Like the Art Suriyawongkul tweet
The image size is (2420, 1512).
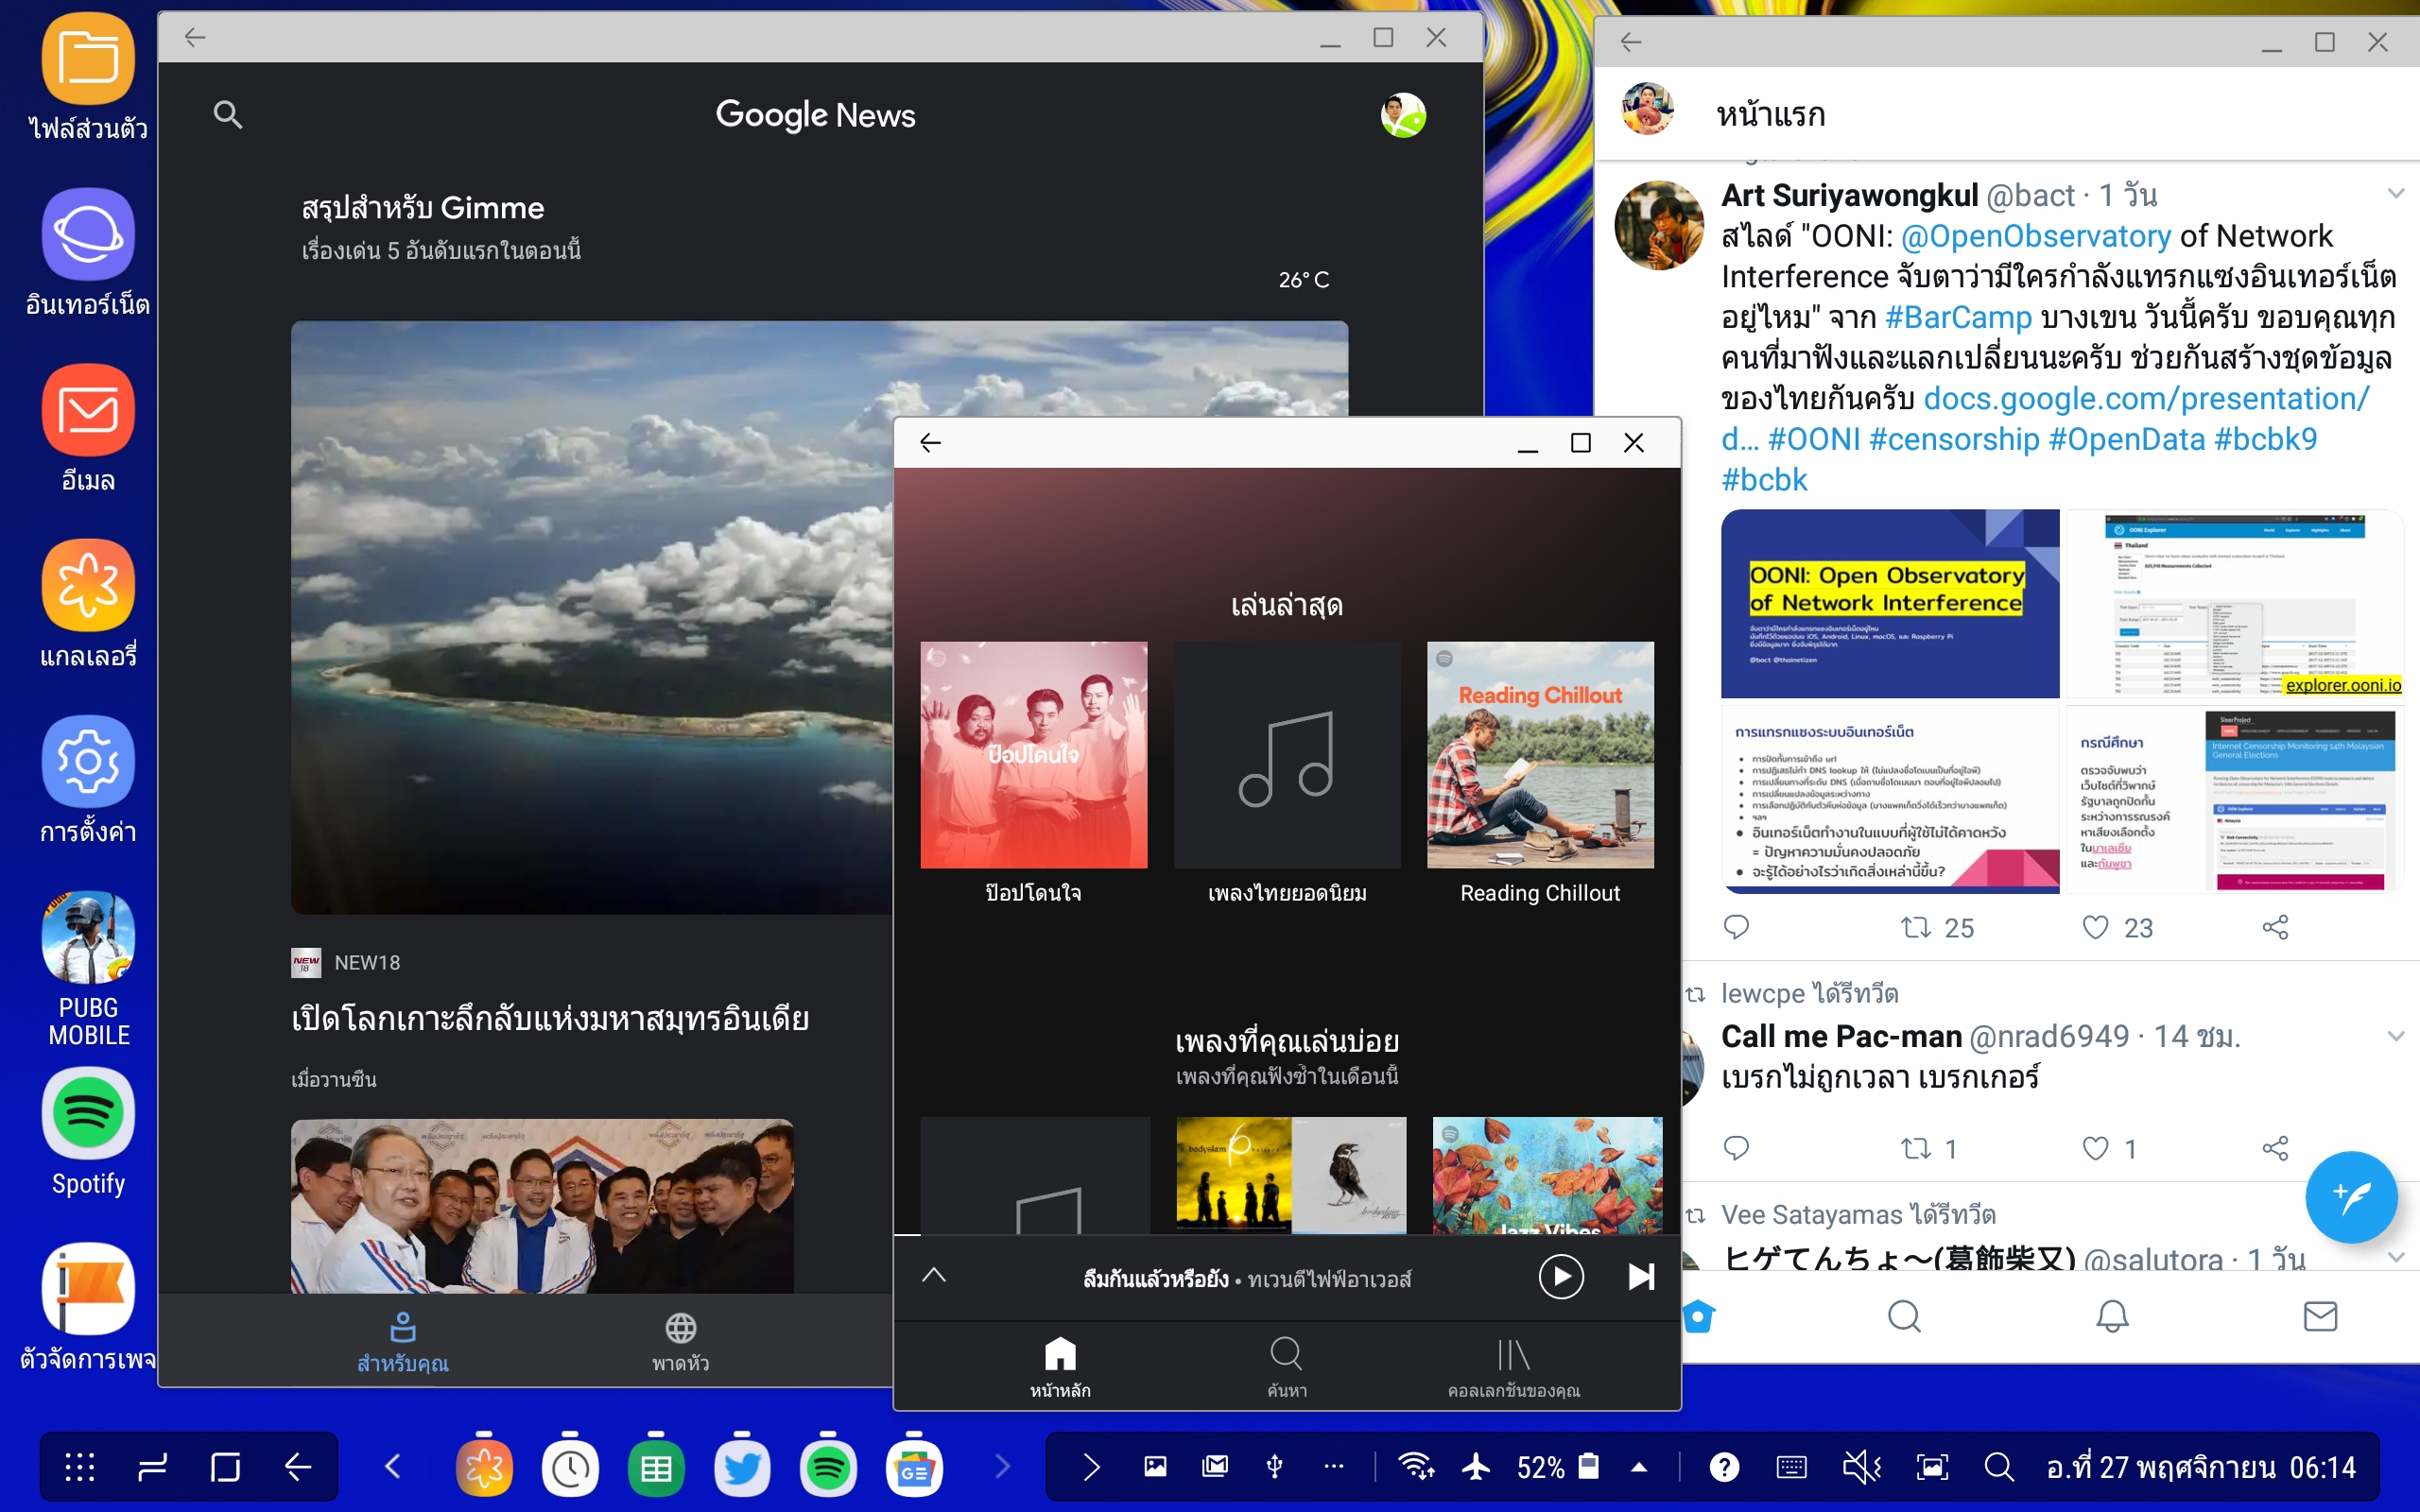tap(2096, 928)
